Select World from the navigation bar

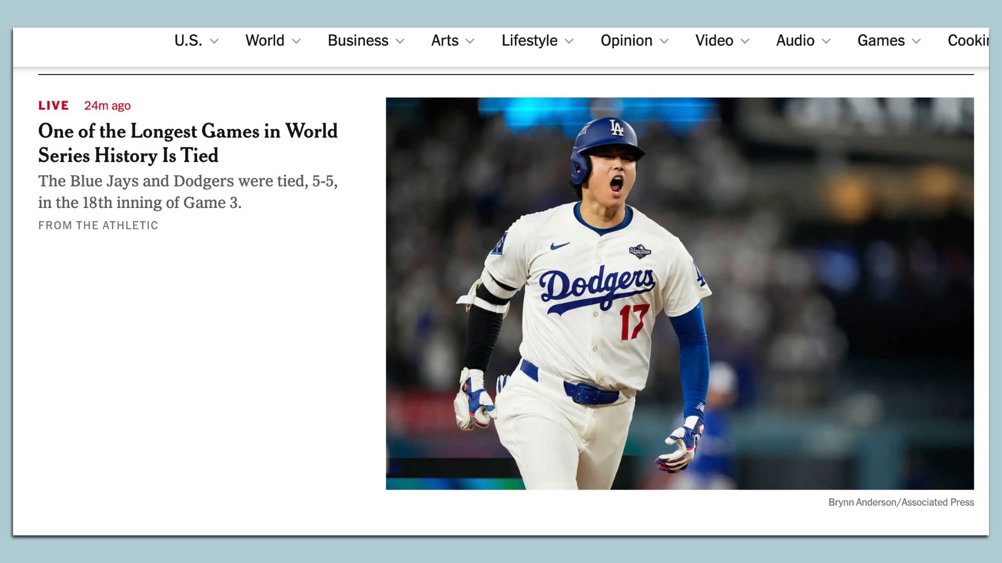tap(265, 41)
